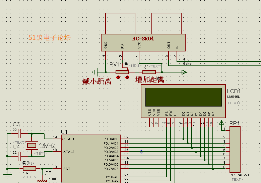Click the ground symbol at bottom left
The image size is (261, 183).
[x=7, y=177]
